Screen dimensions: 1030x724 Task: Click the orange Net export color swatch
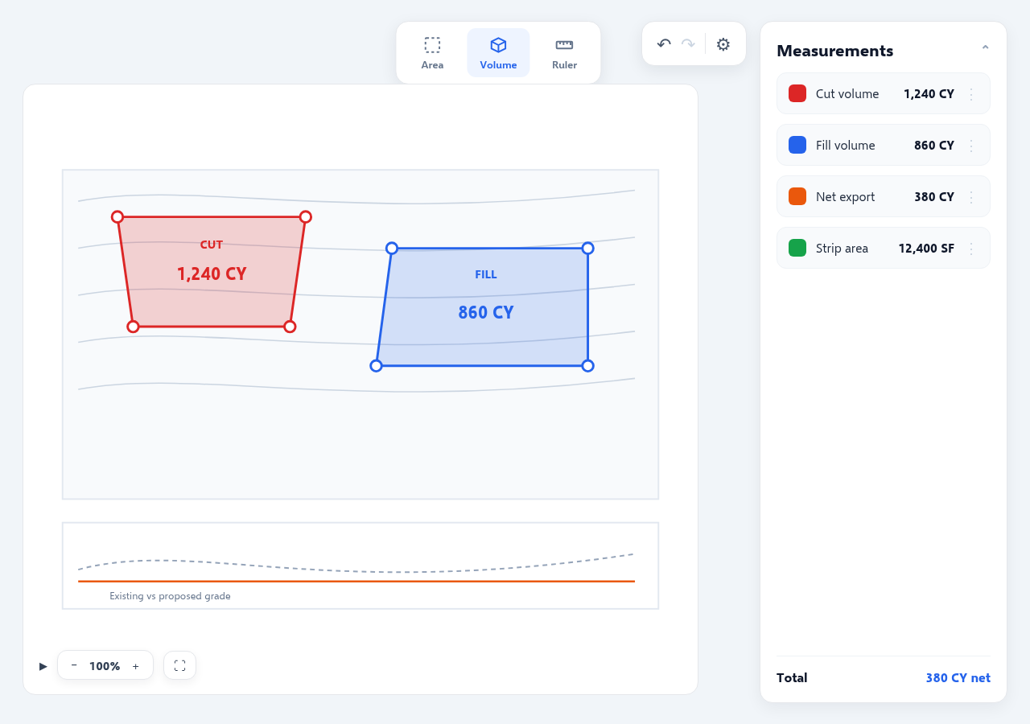pos(797,196)
